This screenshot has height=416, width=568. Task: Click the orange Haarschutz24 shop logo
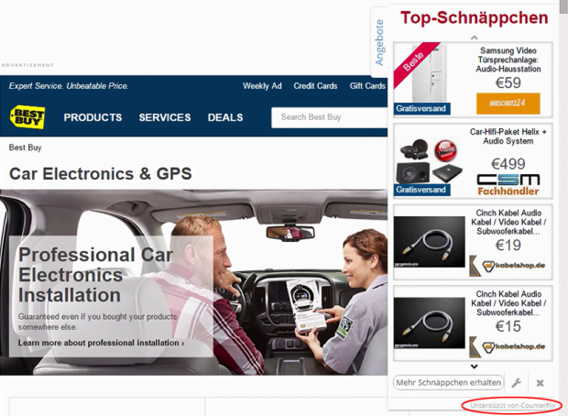(508, 104)
